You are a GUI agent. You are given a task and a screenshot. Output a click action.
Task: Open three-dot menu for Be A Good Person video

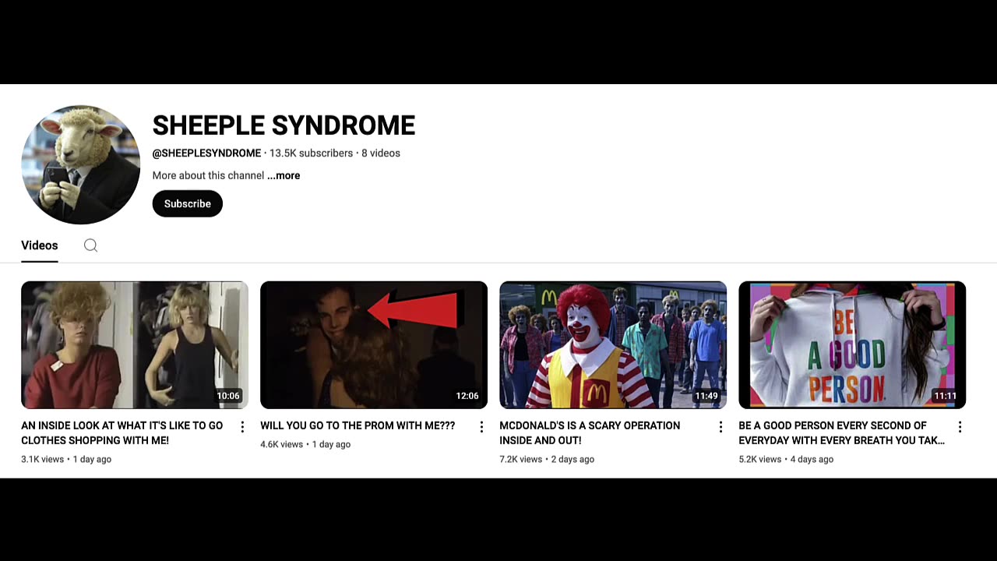[x=960, y=427]
